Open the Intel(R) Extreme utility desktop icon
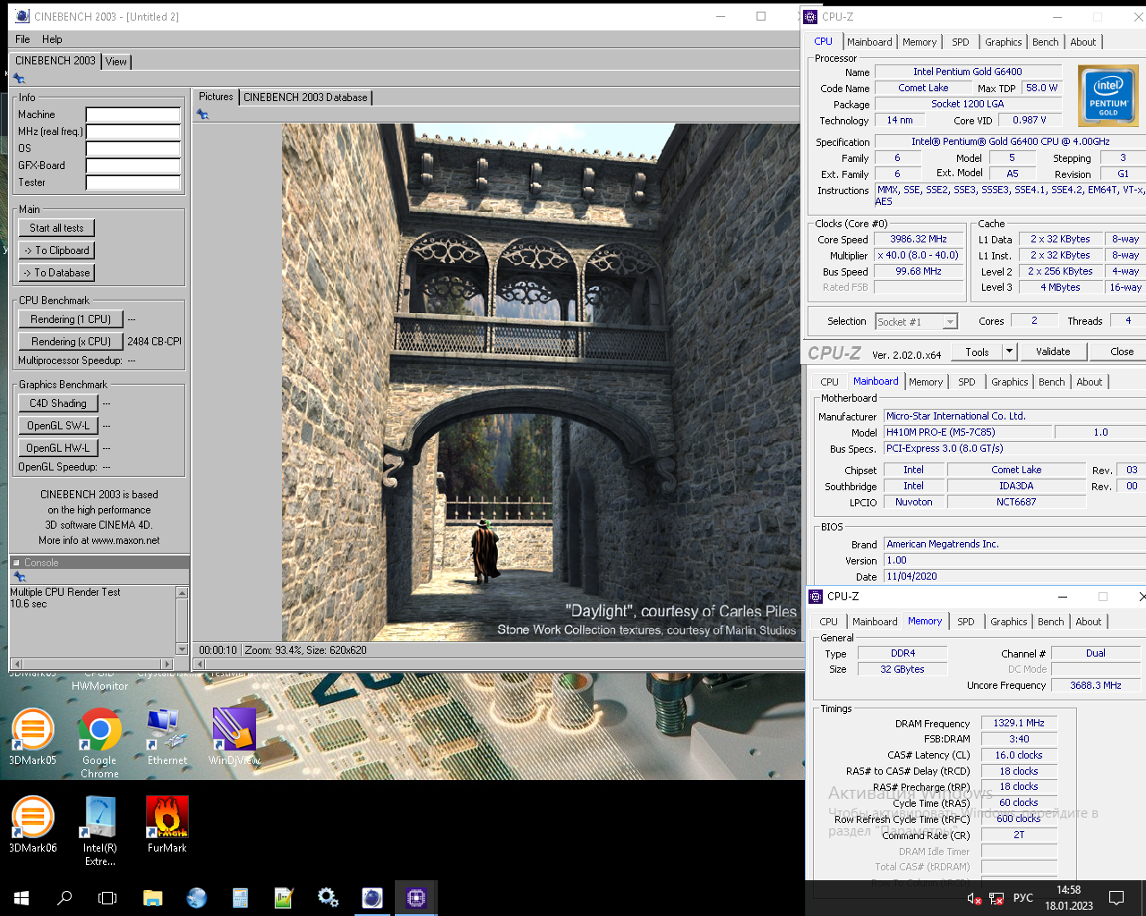 click(x=99, y=830)
